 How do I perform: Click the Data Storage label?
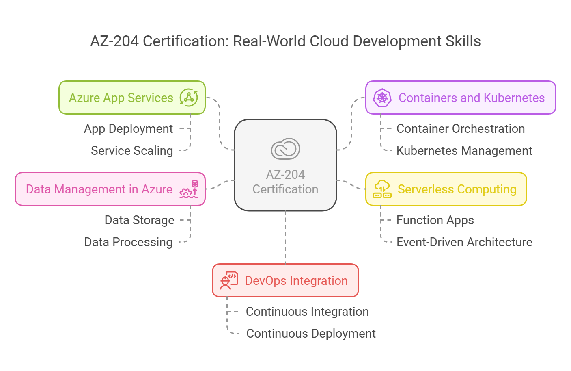[x=139, y=220]
